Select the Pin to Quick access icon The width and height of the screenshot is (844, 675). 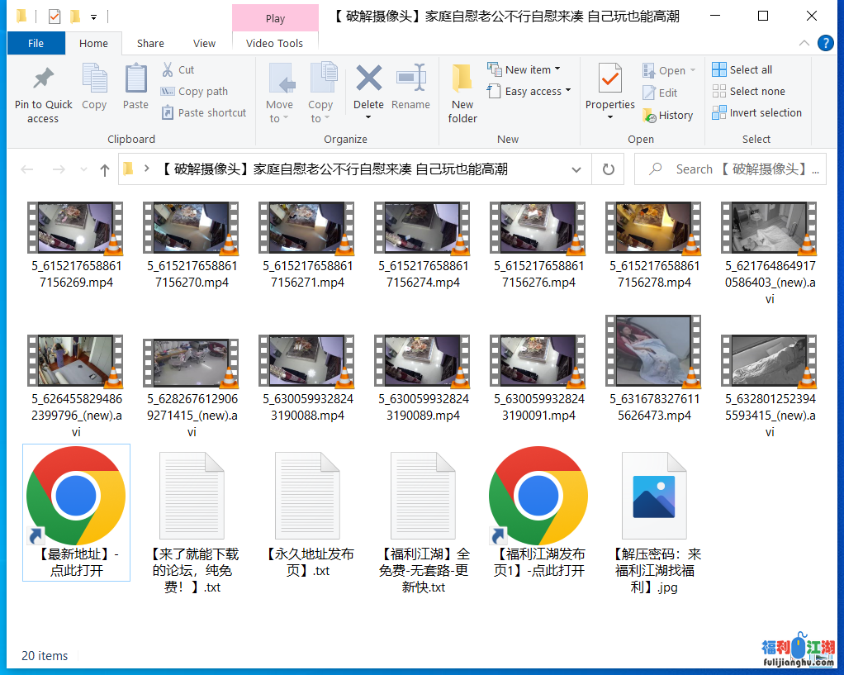point(43,91)
